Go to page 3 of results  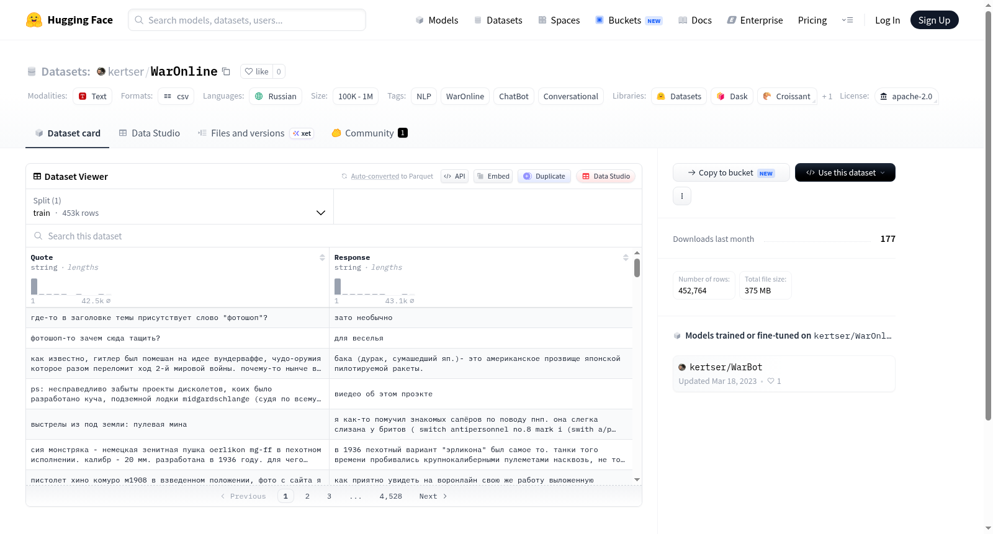(329, 496)
